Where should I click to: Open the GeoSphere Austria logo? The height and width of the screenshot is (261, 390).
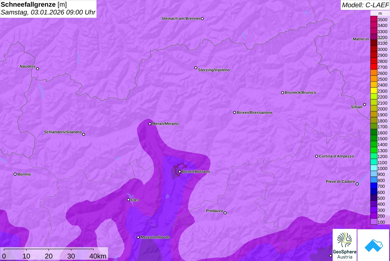click(x=345, y=245)
